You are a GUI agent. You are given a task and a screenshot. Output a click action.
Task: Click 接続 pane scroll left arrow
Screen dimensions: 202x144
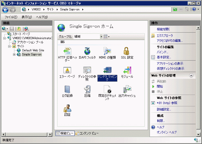[x=3, y=134]
